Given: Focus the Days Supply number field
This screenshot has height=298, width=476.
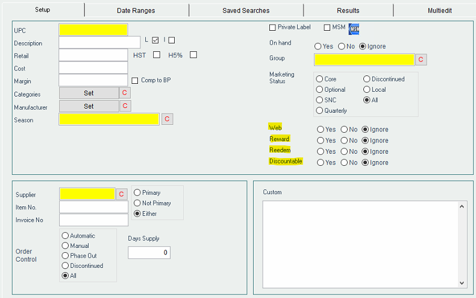Looking at the screenshot, I should pos(149,252).
